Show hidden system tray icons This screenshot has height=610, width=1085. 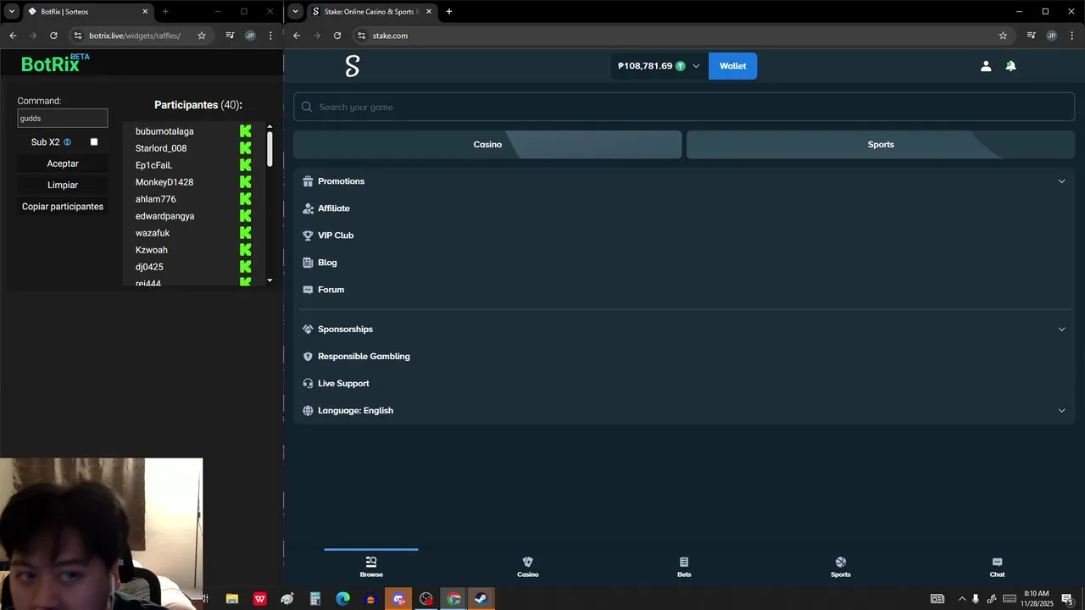click(961, 599)
